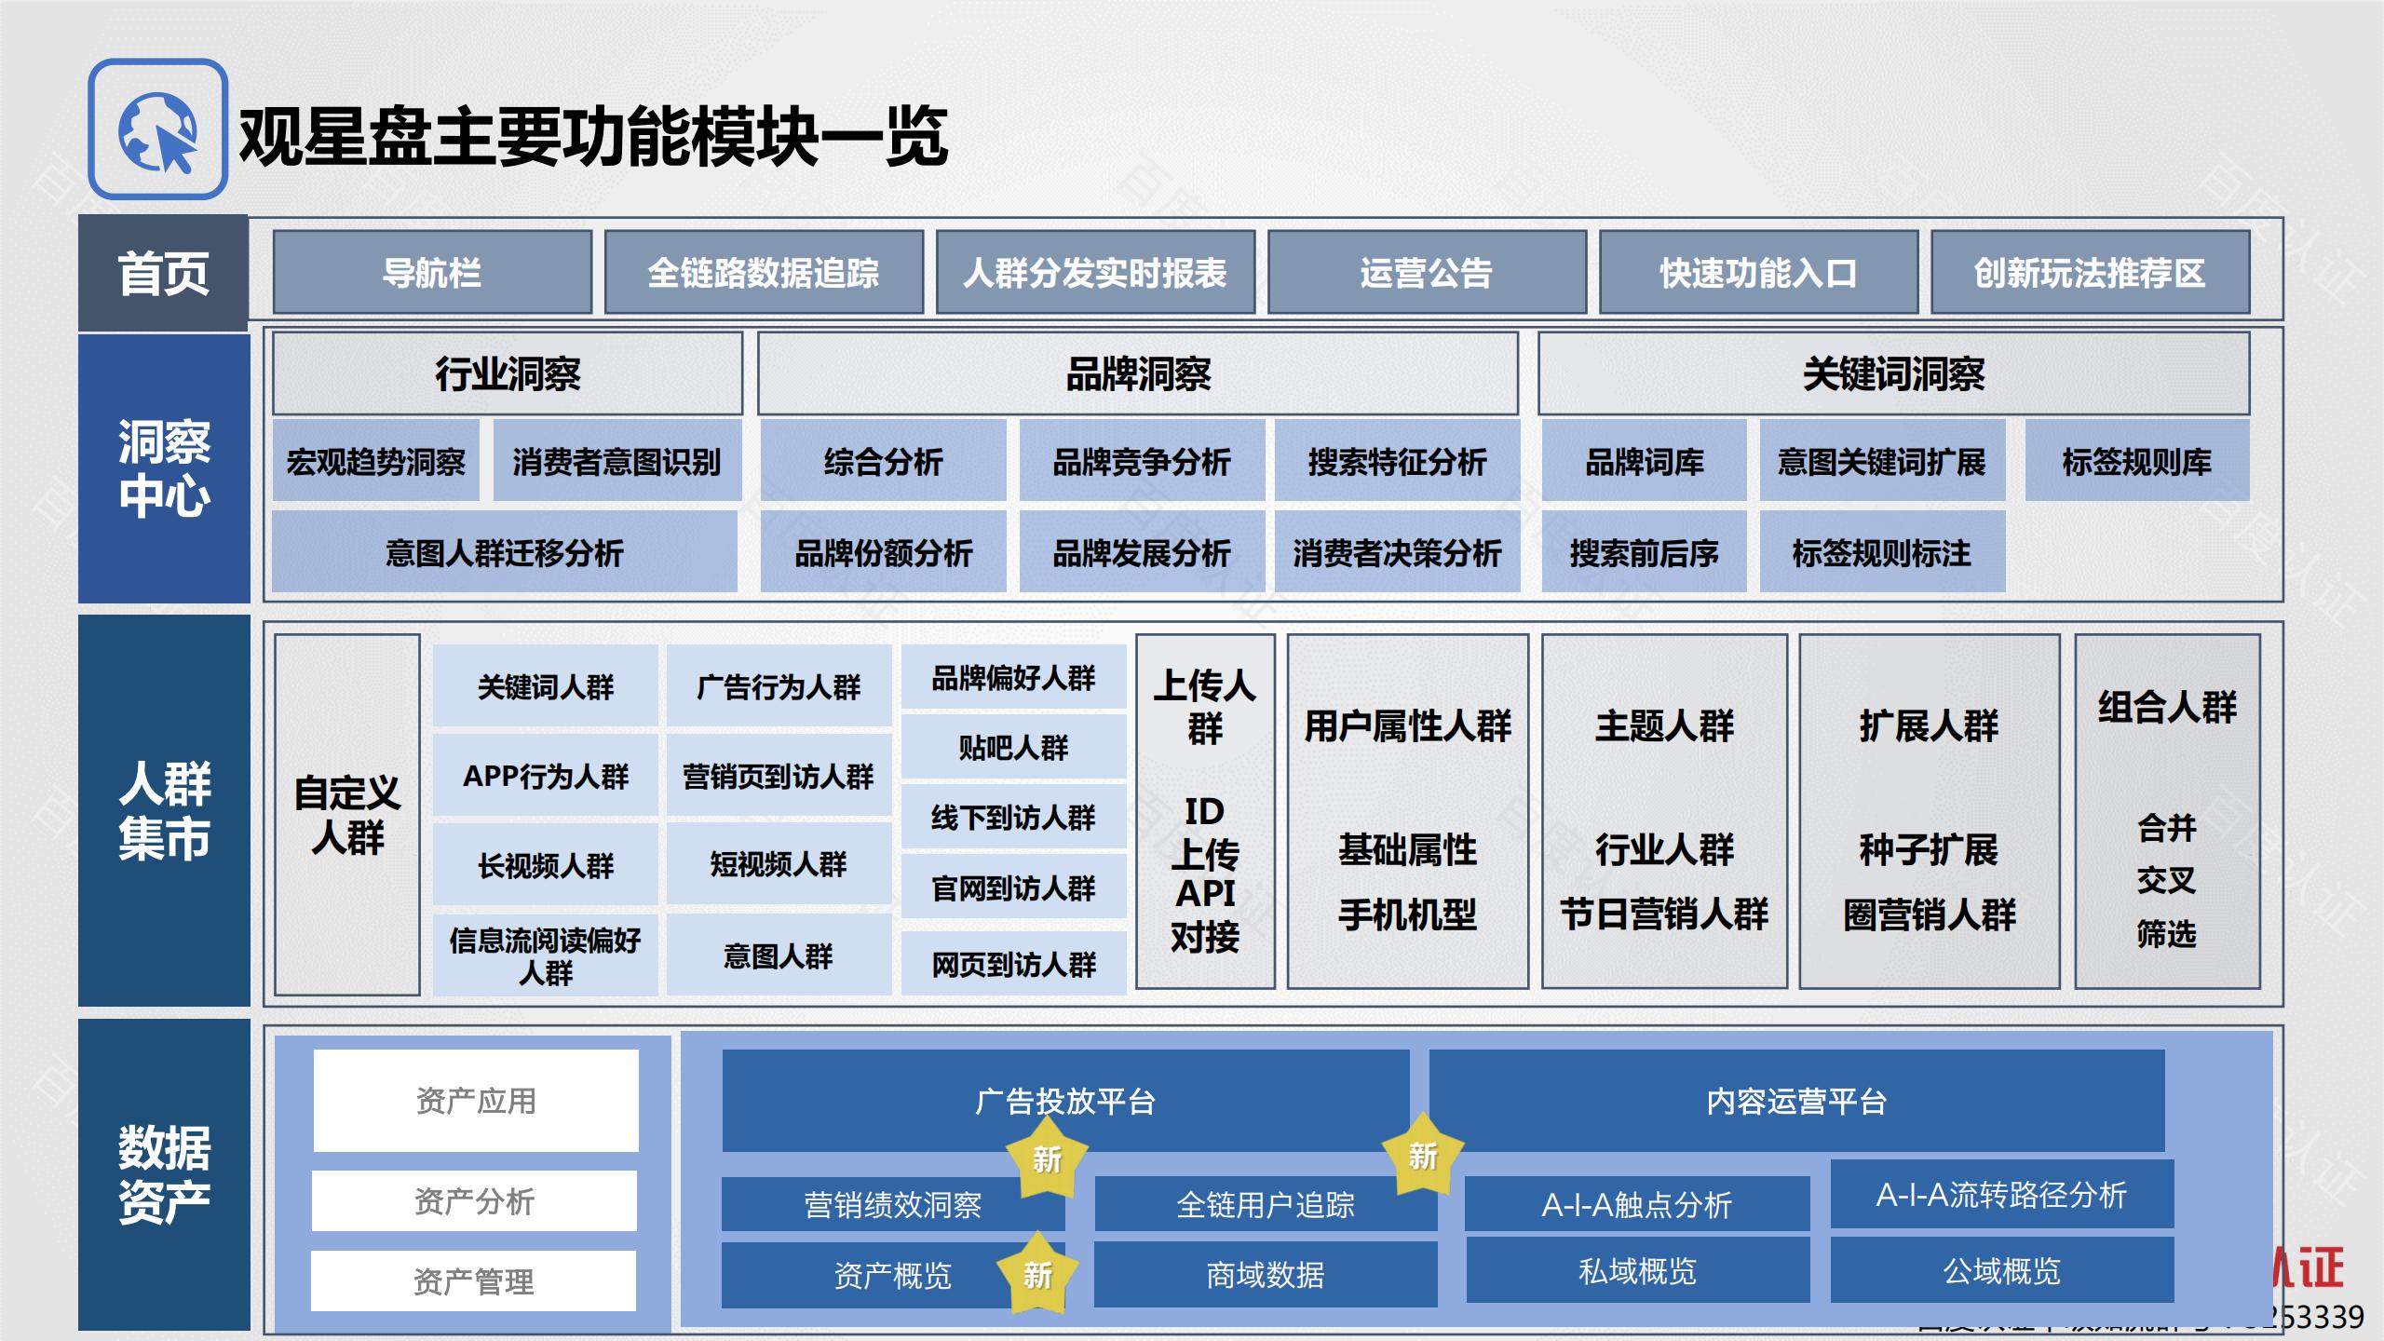Select 官网到访人群 cell
Viewport: 2384px width, 1341px height.
1013,887
